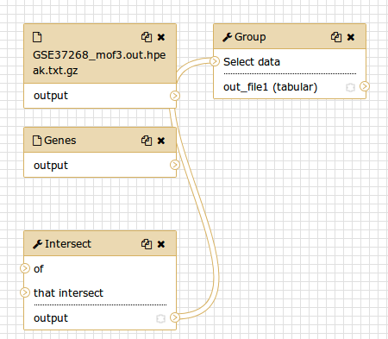Select the Genes node title

(x=59, y=141)
